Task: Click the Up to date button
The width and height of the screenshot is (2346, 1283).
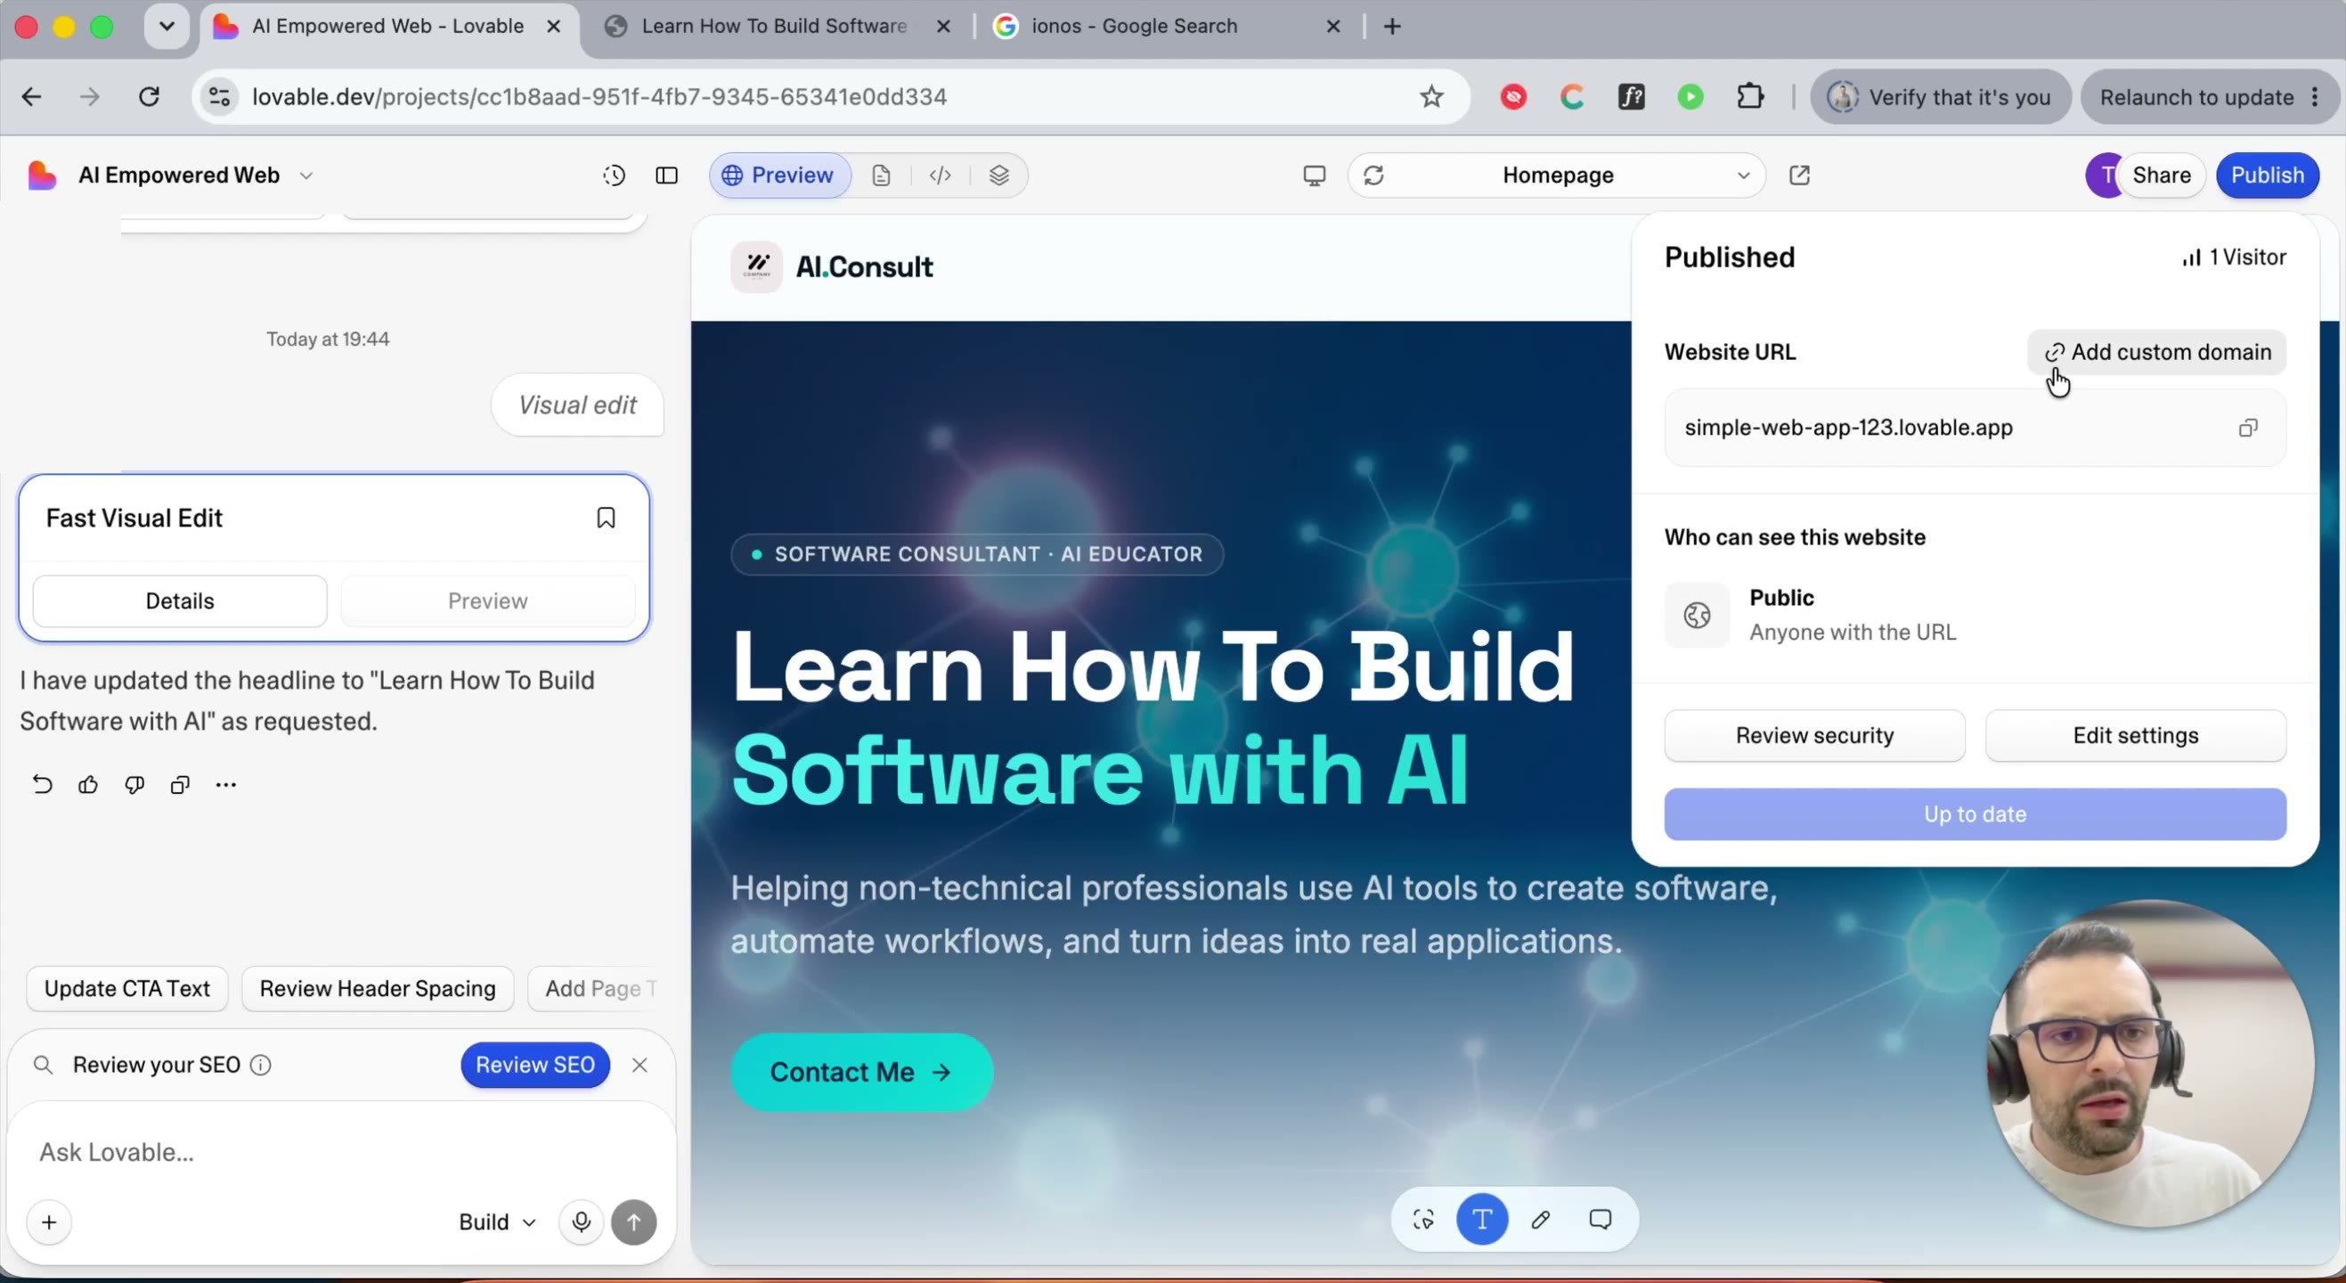Action: pos(1975,813)
